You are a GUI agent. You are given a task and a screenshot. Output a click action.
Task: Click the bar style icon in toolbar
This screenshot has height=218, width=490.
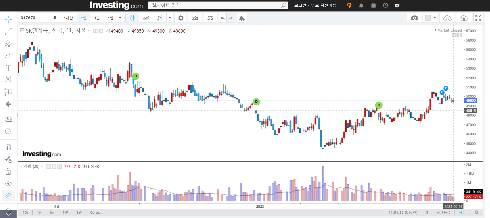[x=160, y=18]
